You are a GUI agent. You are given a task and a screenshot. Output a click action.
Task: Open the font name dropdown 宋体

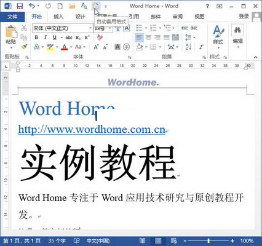90,28
